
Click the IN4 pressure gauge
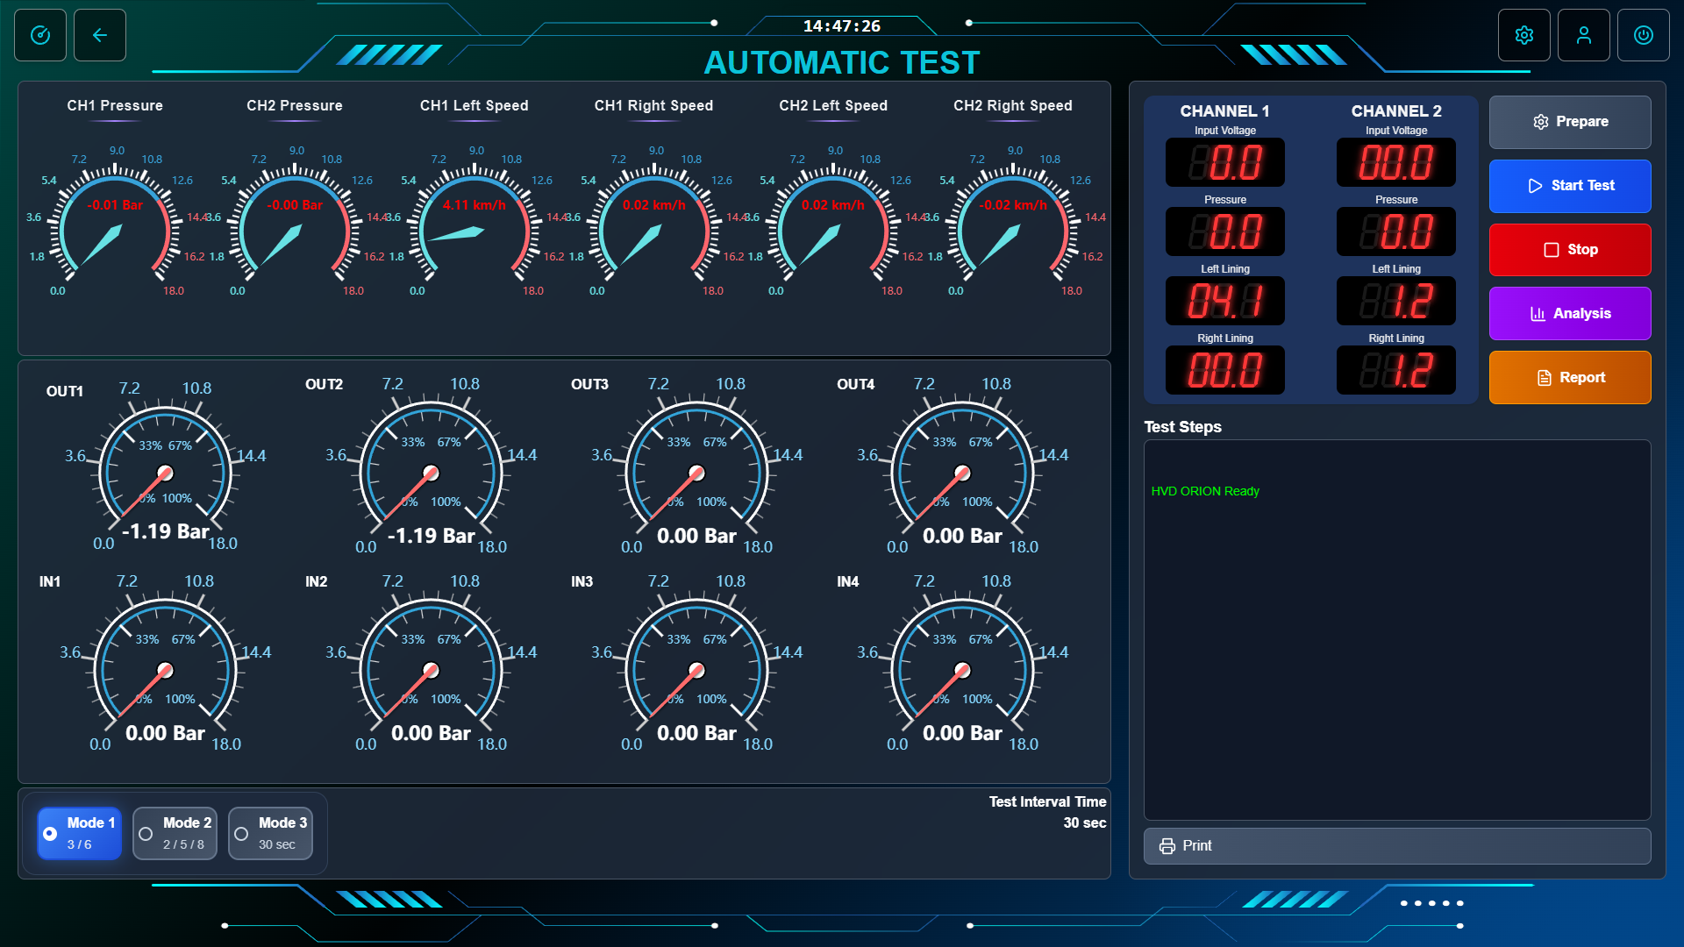pos(961,671)
